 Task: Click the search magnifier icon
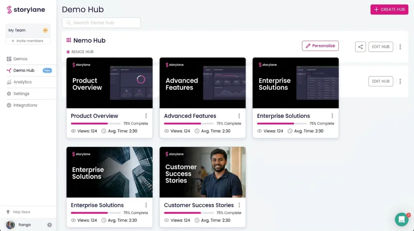(x=69, y=23)
